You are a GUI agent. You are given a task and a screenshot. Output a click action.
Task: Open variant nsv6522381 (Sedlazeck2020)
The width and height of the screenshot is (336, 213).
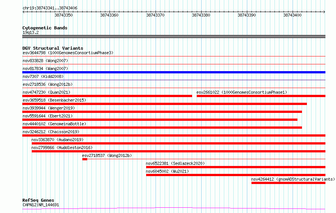175,163
